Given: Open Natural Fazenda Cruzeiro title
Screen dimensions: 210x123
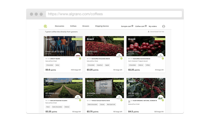Looking at the screenshot, I should pyautogui.click(x=59, y=100).
